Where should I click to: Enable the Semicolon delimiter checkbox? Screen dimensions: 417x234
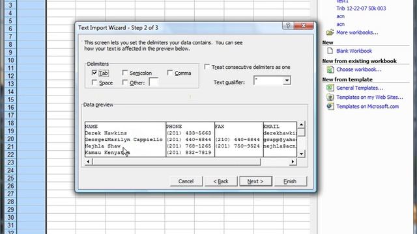(x=124, y=73)
